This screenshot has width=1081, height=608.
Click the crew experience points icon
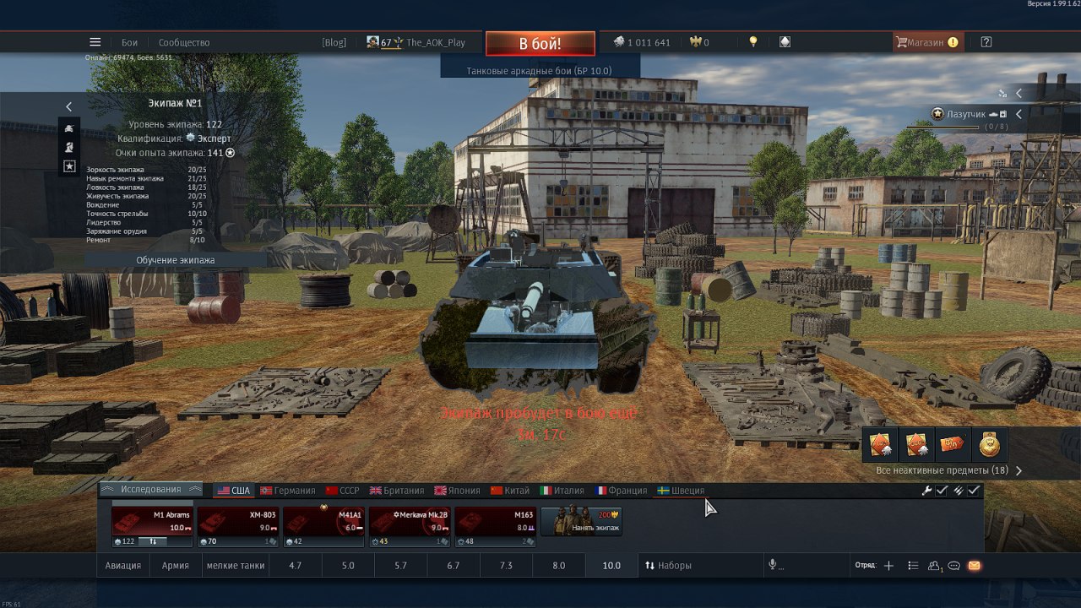coord(230,153)
